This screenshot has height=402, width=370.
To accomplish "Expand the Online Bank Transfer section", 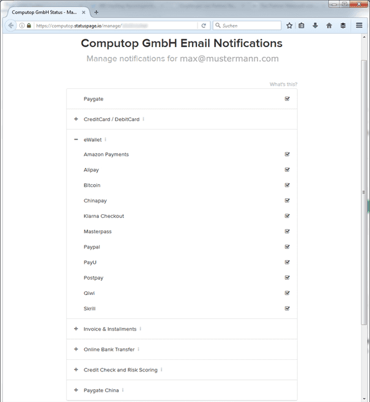I will 76,349.
